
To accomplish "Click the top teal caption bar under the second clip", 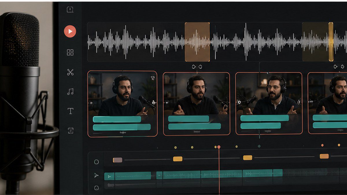I will tap(189, 119).
